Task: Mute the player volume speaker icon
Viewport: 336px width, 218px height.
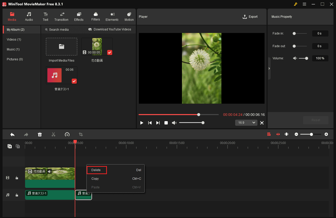Action: click(174, 123)
